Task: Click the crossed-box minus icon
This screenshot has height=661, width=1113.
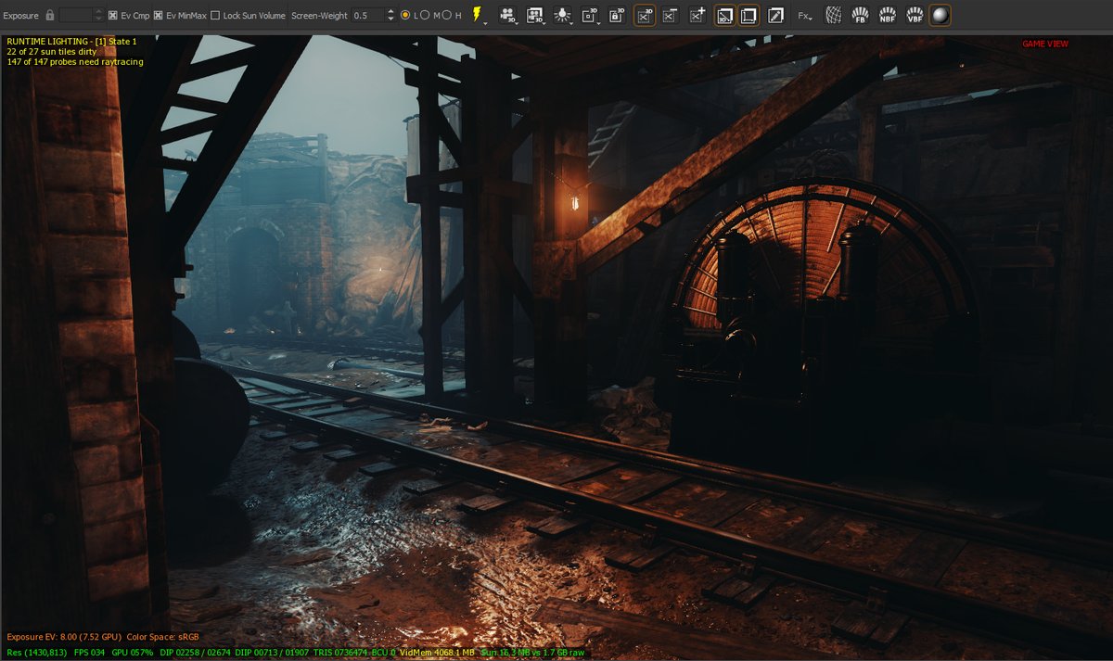Action: (x=671, y=16)
